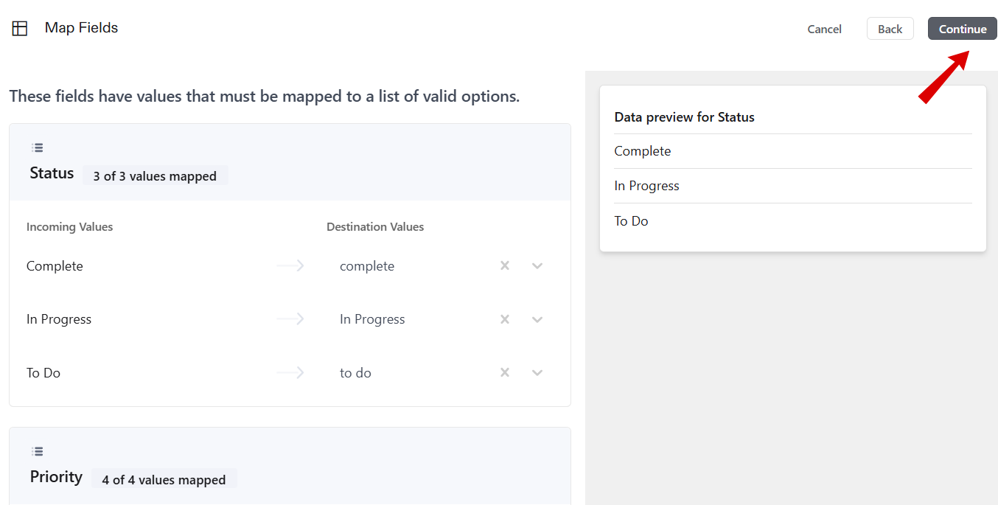Clear the In Progress destination value
Image resolution: width=998 pixels, height=505 pixels.
pos(504,318)
